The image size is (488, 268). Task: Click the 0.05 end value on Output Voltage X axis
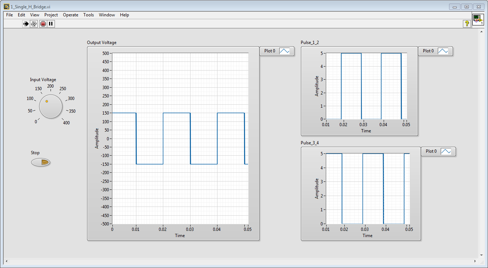pyautogui.click(x=247, y=229)
